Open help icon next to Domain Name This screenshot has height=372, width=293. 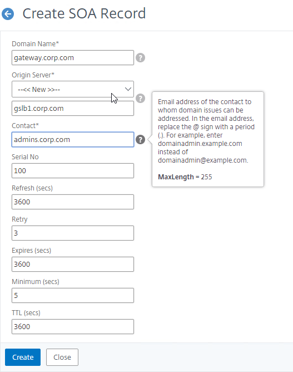141,58
